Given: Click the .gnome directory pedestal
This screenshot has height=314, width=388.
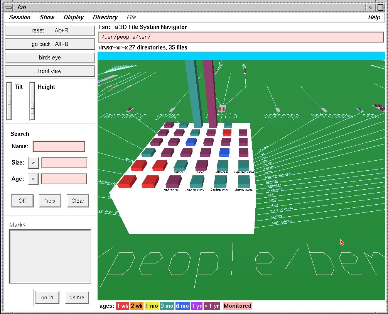Looking at the screenshot, I should 172,110.
